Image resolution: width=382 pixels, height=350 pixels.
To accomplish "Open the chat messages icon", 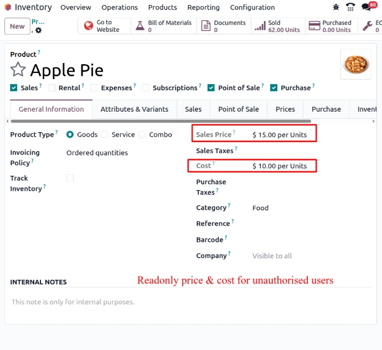I will tap(366, 7).
